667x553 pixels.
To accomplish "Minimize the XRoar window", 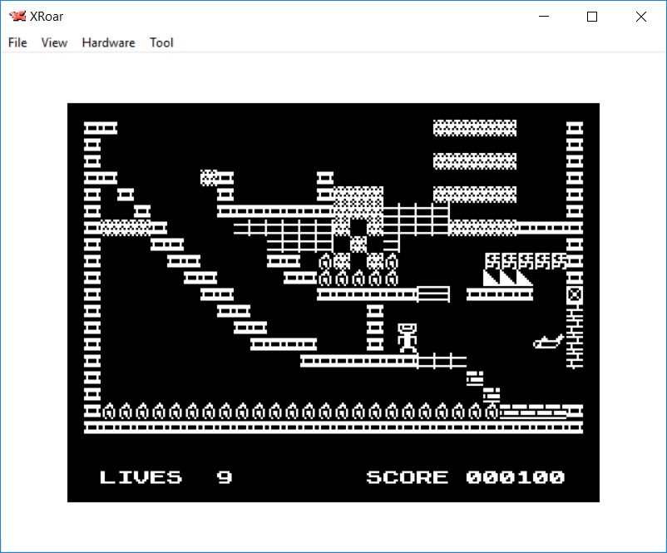I will [545, 17].
